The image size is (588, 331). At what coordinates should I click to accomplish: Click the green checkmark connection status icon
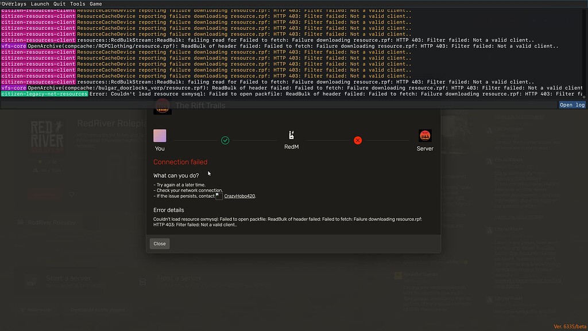(225, 140)
